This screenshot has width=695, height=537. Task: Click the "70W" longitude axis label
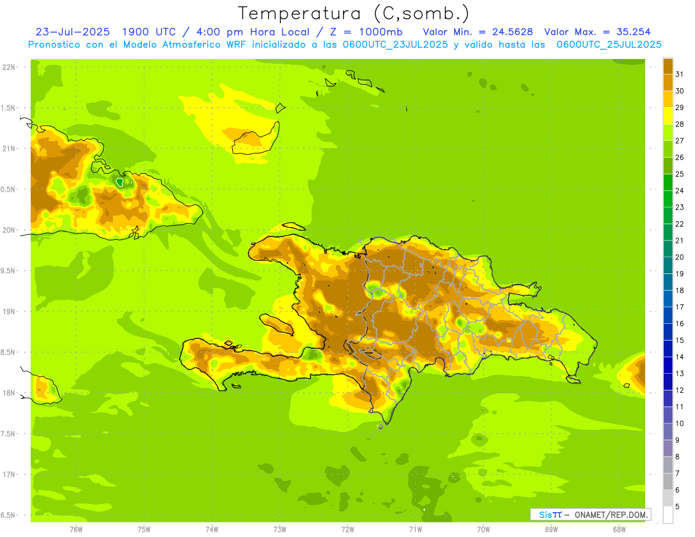pyautogui.click(x=484, y=529)
